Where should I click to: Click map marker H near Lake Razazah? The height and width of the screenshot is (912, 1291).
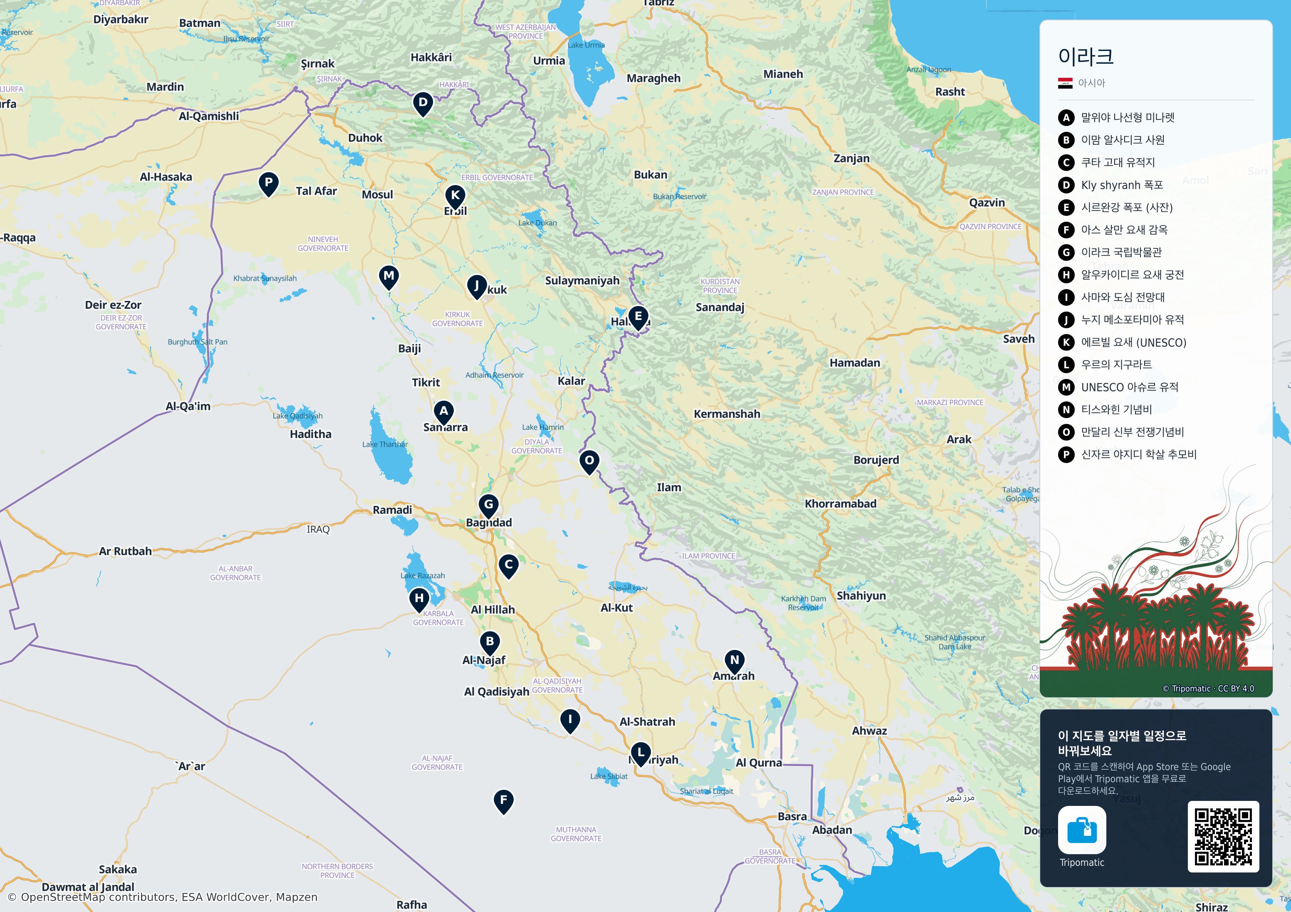tap(419, 600)
